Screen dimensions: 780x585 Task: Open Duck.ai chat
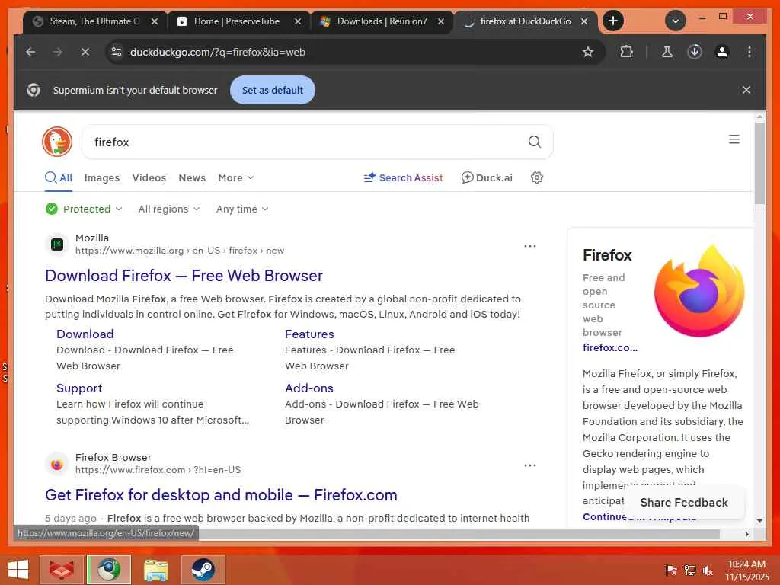tap(487, 177)
